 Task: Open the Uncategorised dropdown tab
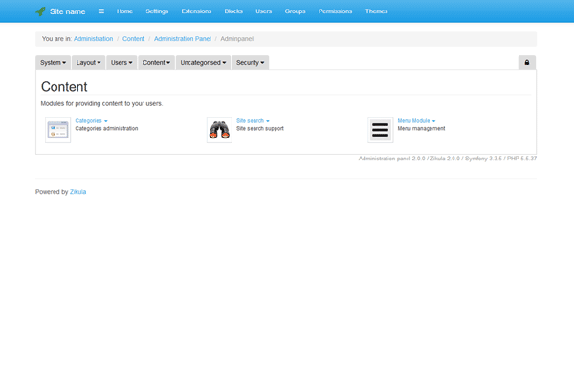pos(203,62)
